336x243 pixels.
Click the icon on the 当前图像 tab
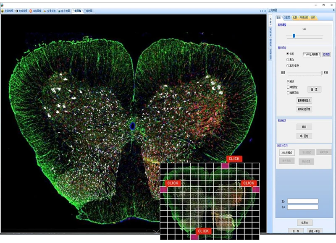point(31,10)
